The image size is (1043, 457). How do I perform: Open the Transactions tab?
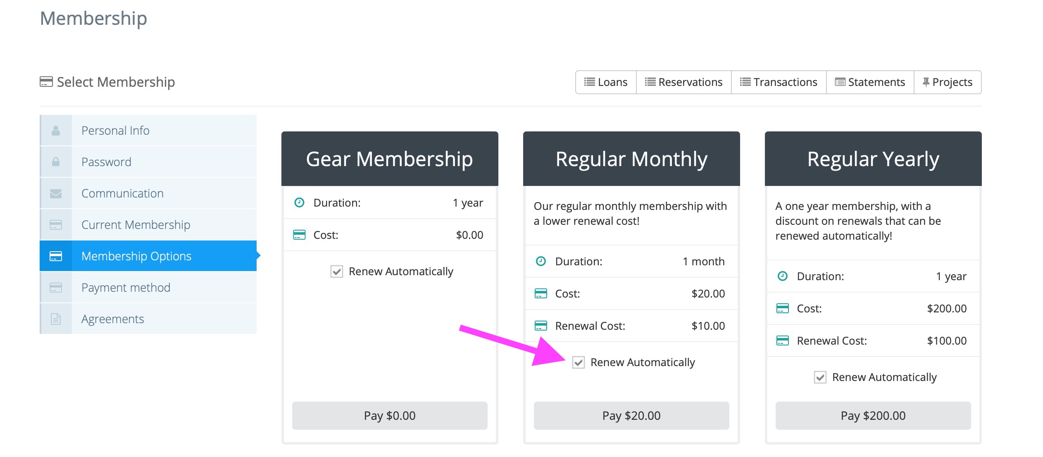[x=779, y=82]
